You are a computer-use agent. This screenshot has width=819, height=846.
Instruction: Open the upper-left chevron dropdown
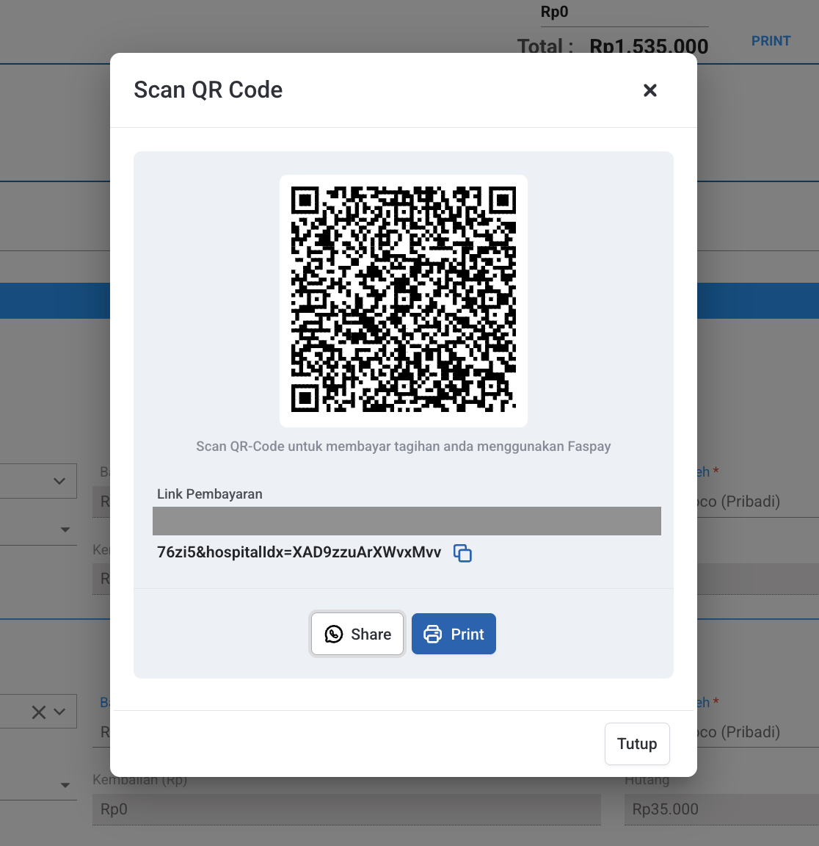[59, 481]
